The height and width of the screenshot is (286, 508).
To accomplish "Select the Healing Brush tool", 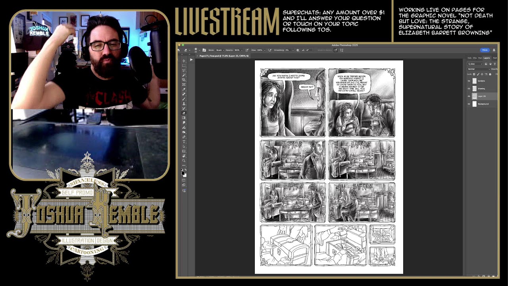I will point(184,94).
